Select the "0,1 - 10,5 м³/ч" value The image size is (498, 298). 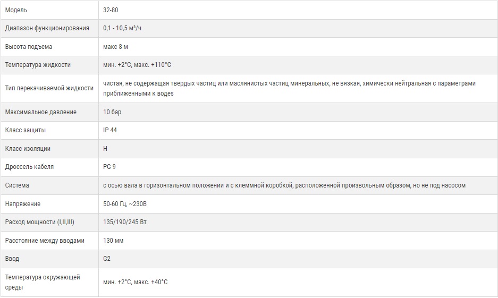tap(122, 28)
